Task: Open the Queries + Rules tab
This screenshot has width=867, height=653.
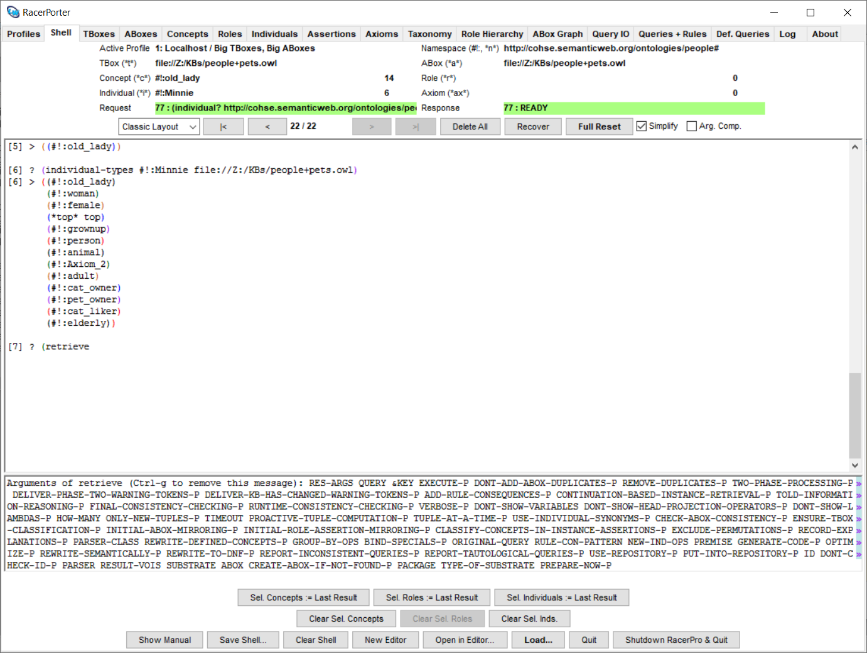Action: coord(672,34)
